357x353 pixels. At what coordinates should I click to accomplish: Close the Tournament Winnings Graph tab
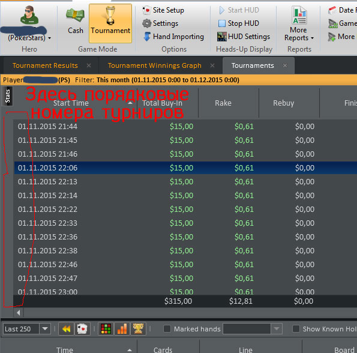(x=212, y=65)
